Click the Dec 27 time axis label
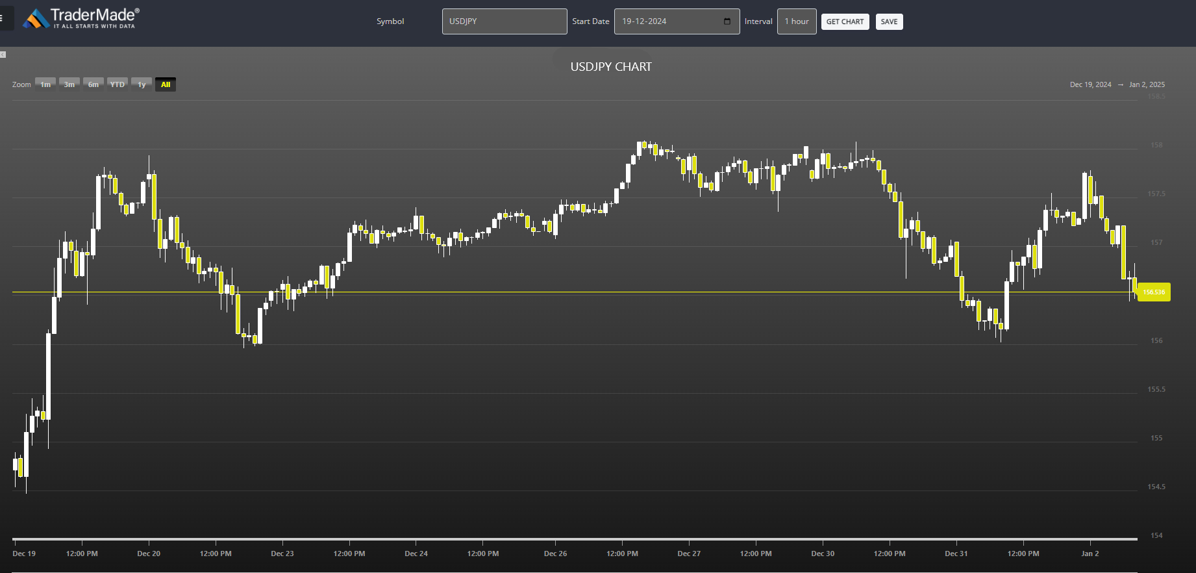The width and height of the screenshot is (1196, 573). [689, 554]
